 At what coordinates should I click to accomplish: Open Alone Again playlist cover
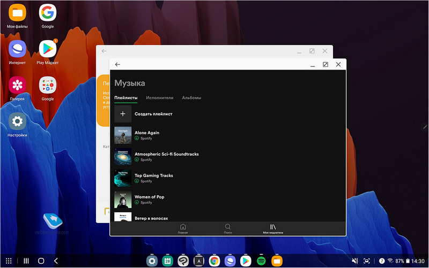click(123, 135)
